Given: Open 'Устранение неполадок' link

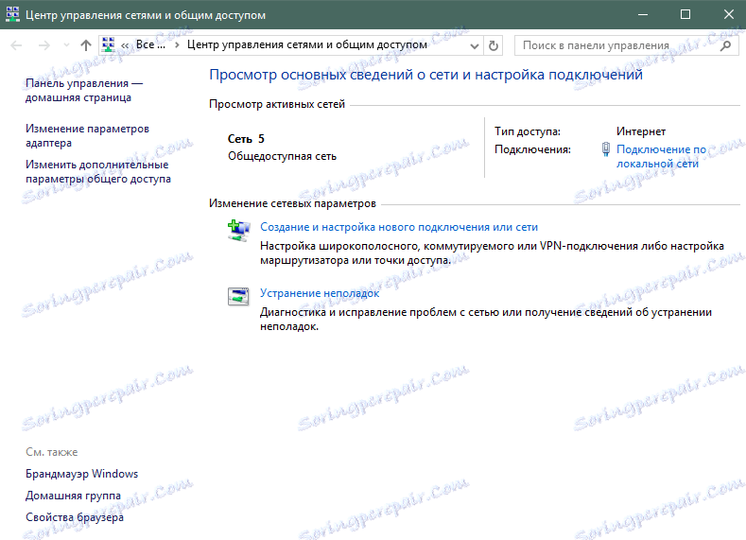Looking at the screenshot, I should (x=320, y=293).
